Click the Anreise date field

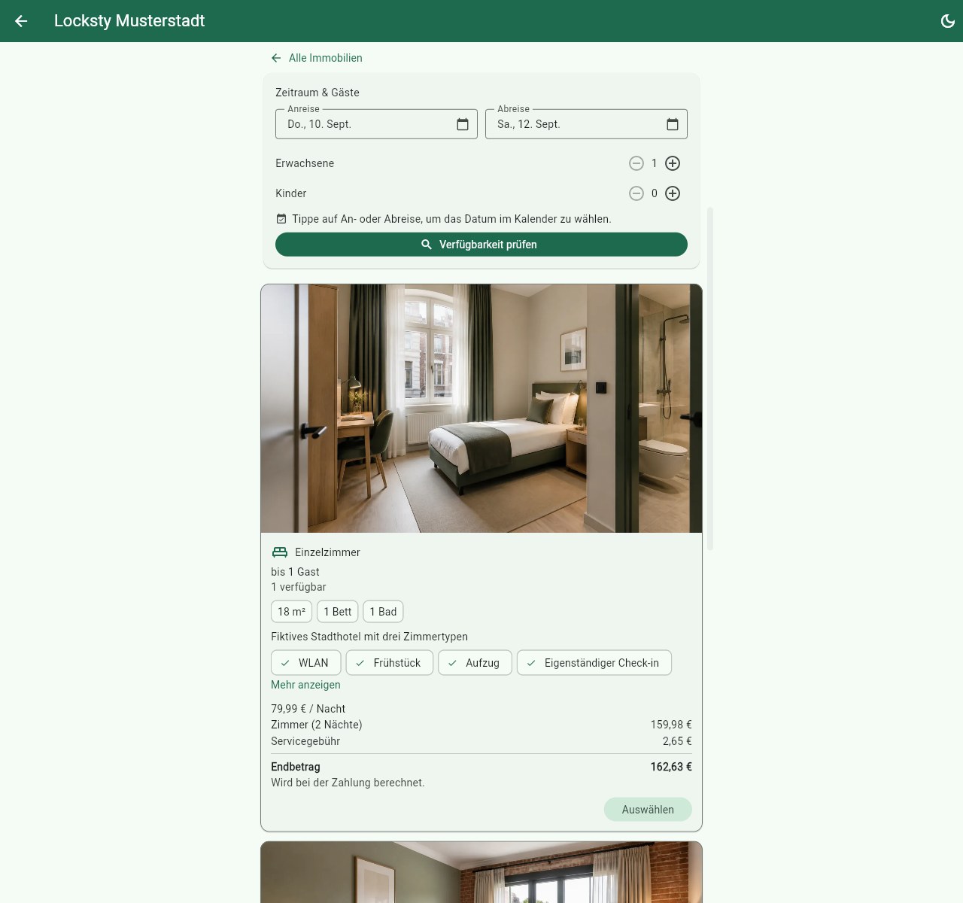(376, 124)
